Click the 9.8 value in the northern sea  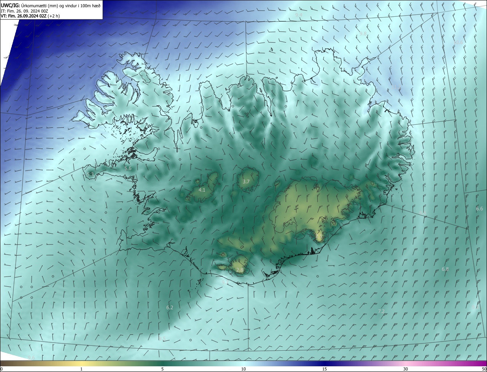pyautogui.click(x=363, y=34)
